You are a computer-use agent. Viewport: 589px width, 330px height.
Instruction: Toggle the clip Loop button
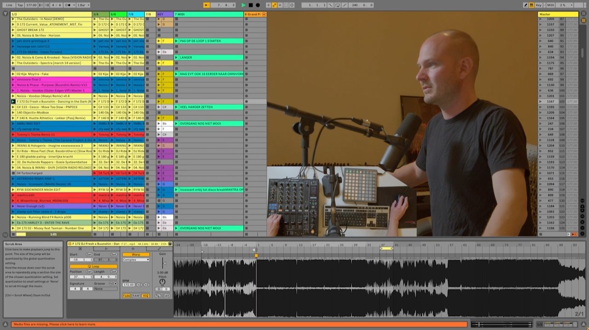click(93, 266)
